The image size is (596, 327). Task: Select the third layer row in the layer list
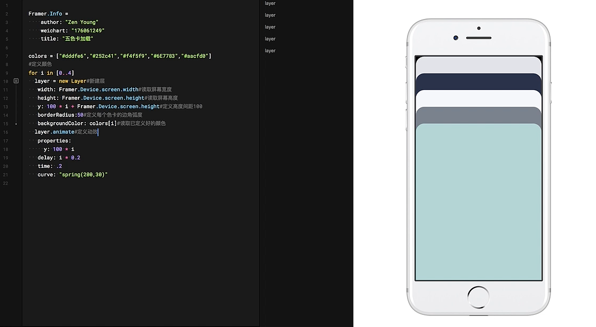270,27
